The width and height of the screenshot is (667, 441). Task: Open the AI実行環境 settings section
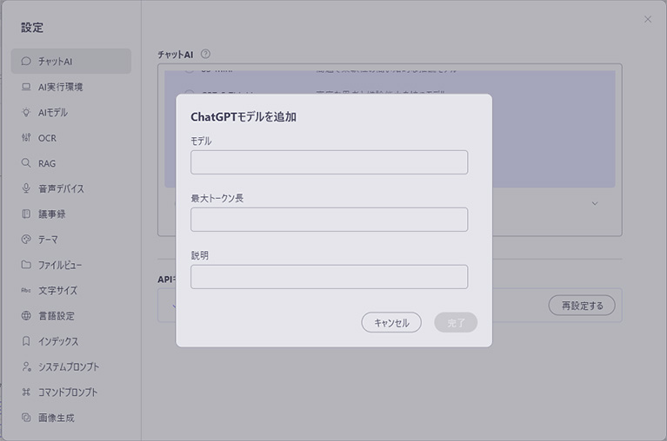coord(71,87)
